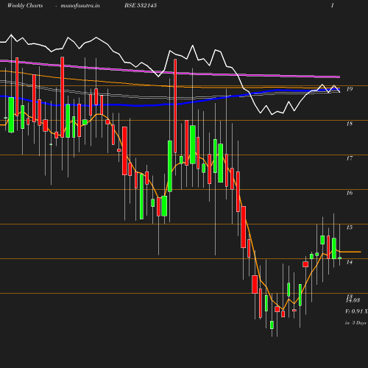Click the 'in 3 Days' label
Screen dimensions: 368x368
[355, 323]
